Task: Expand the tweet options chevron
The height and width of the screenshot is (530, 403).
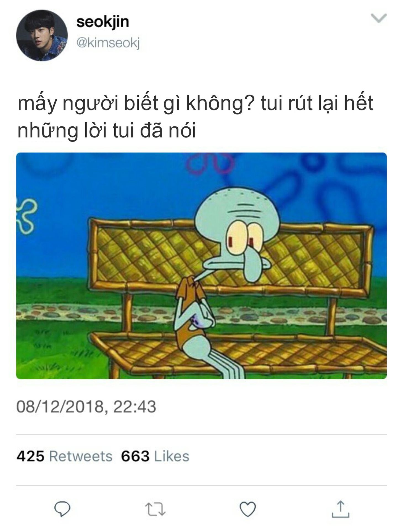Action: [x=378, y=18]
